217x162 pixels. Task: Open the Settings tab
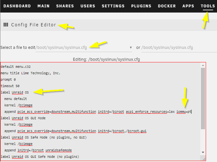point(113,6)
